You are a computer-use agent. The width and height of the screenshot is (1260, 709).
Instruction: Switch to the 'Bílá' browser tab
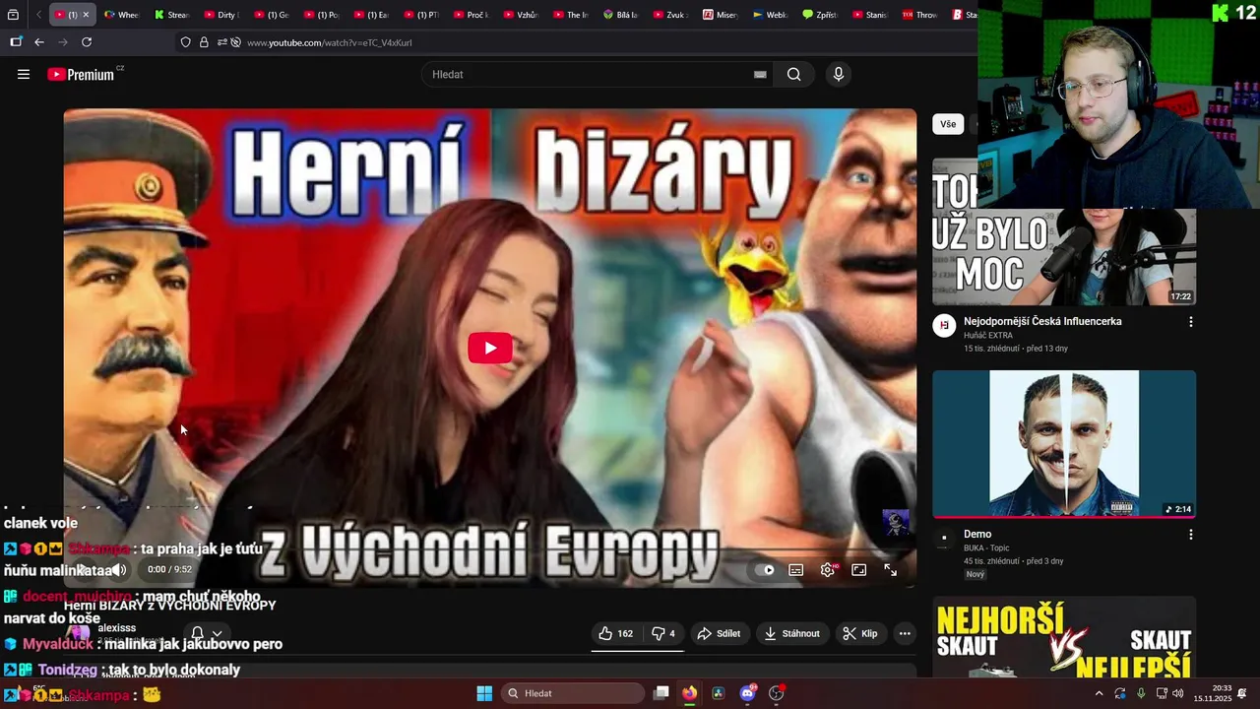point(620,15)
